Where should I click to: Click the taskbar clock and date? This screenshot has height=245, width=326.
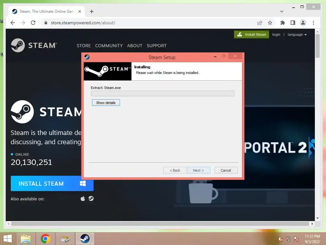312,239
